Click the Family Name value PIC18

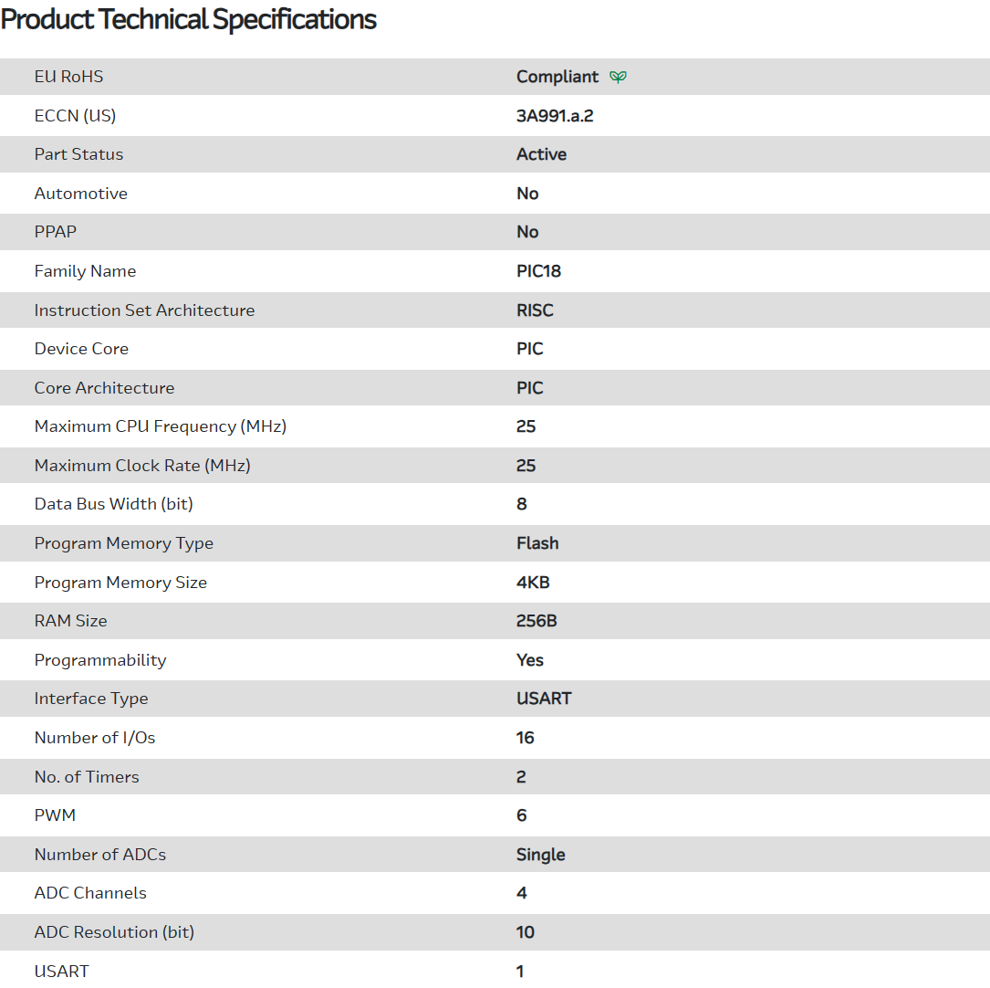coord(538,271)
